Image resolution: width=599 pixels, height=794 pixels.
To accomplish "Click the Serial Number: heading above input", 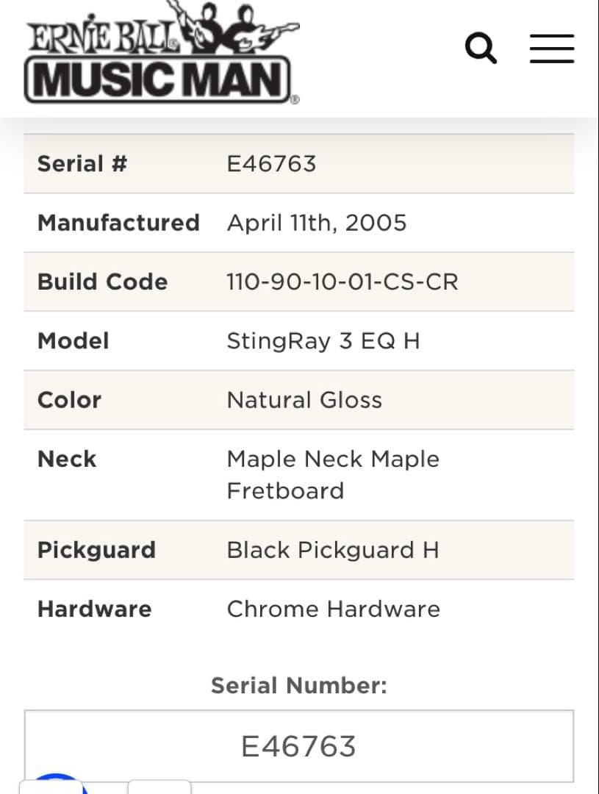I will 298,686.
